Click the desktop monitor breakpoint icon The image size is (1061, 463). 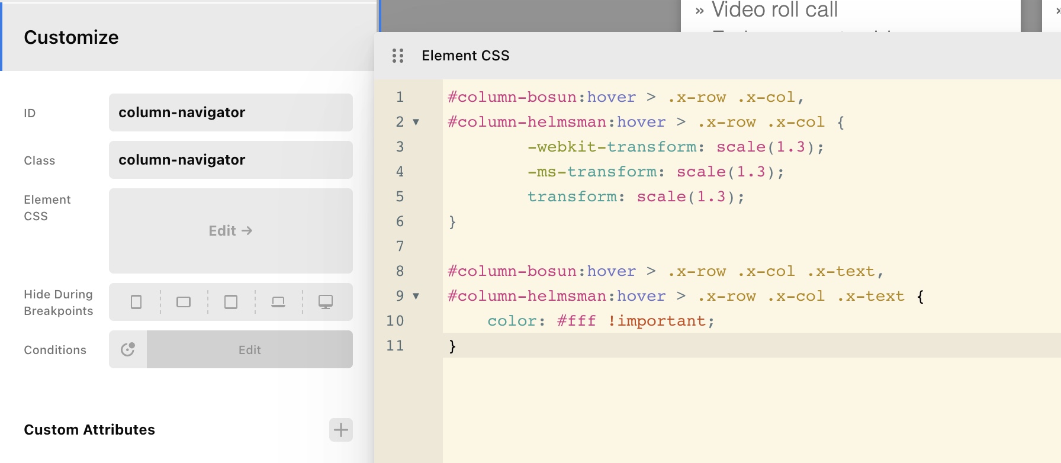coord(326,302)
